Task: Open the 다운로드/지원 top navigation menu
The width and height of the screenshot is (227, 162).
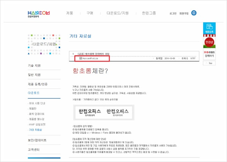Action: click(118, 13)
